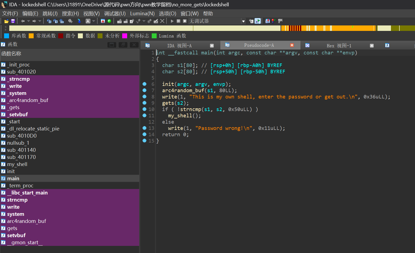The height and width of the screenshot is (253, 415).
Task: Click the gray X undefine icon
Action: [x=162, y=21]
